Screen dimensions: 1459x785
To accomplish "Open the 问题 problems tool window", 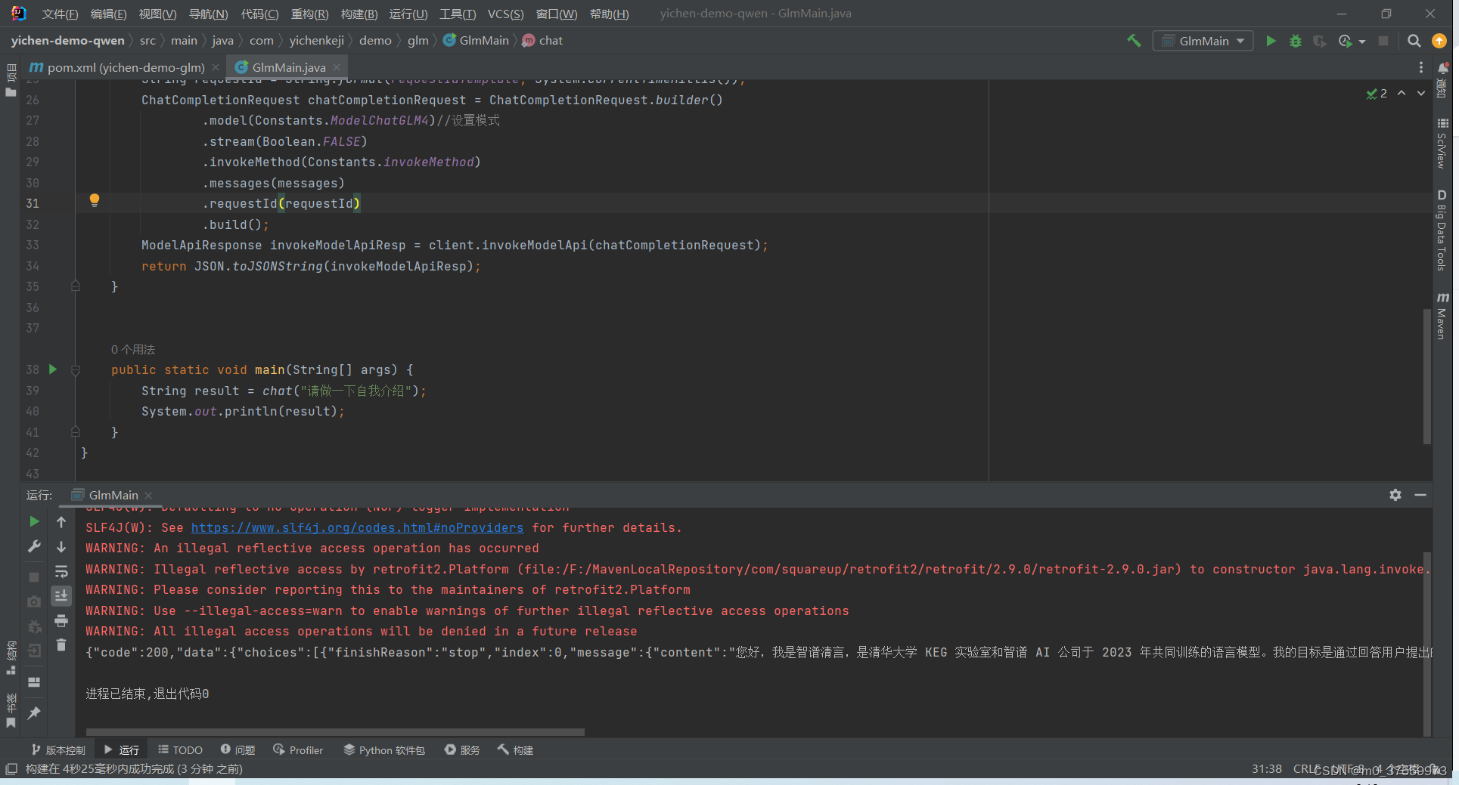I will (237, 749).
